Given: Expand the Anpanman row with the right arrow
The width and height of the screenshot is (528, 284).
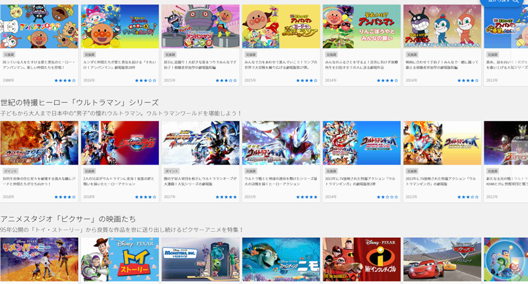Looking at the screenshot, I should (x=520, y=45).
